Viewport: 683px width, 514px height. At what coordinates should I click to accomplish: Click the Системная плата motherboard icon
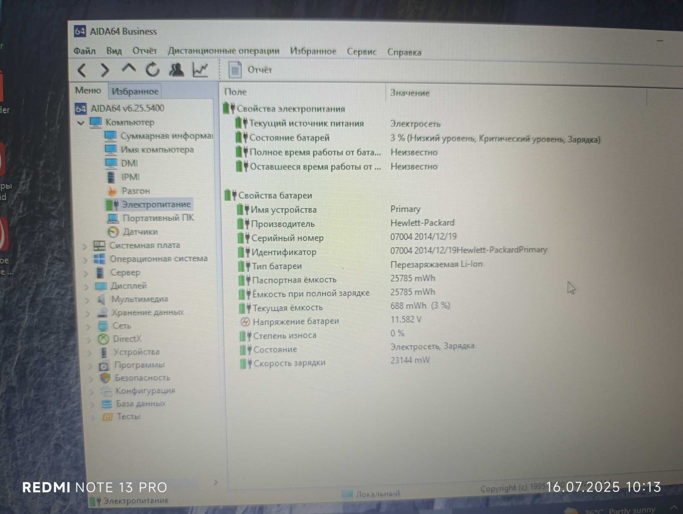pos(99,245)
